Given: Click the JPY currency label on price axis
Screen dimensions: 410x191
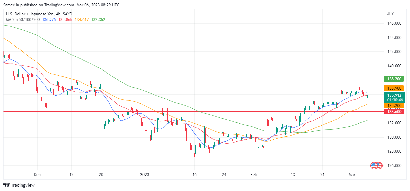Looking at the screenshot, I should 390,14.
